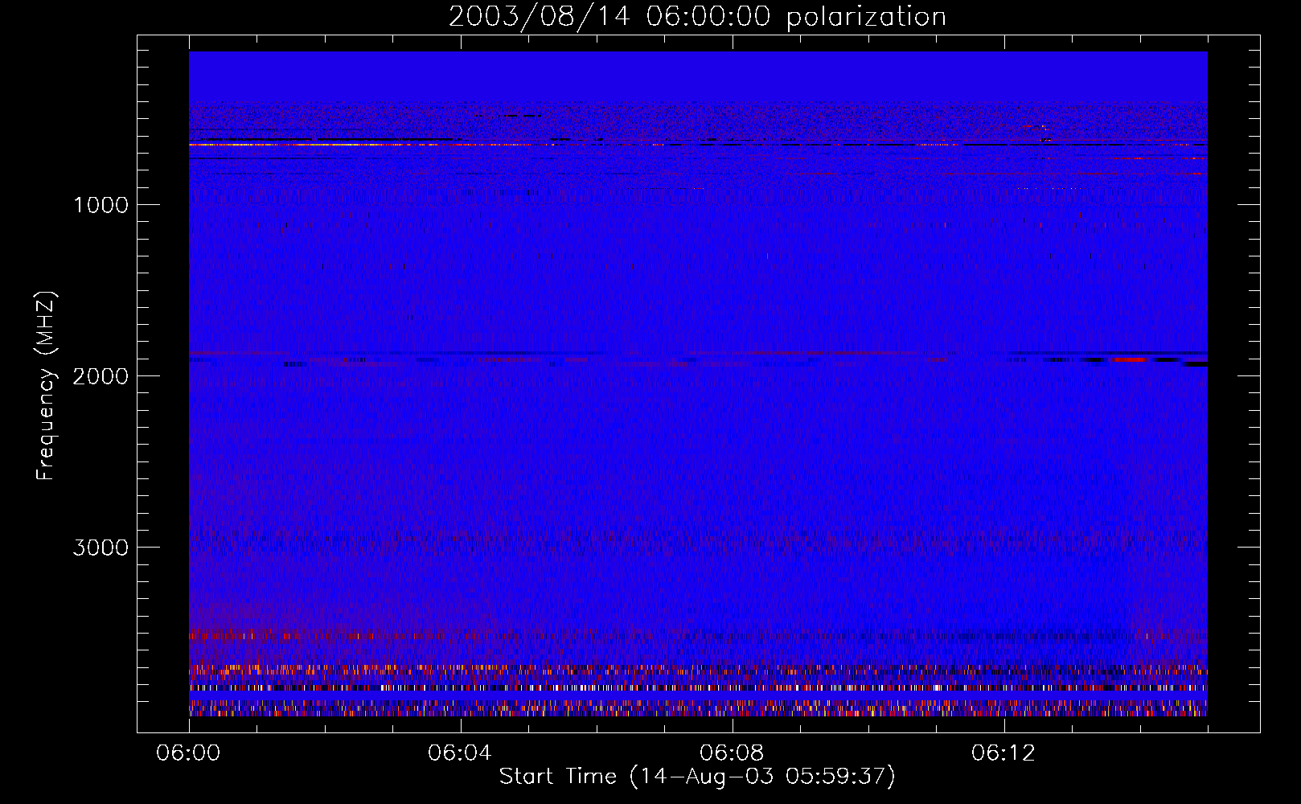Click the 06:00 time tick label
The image size is (1301, 804).
pos(188,753)
